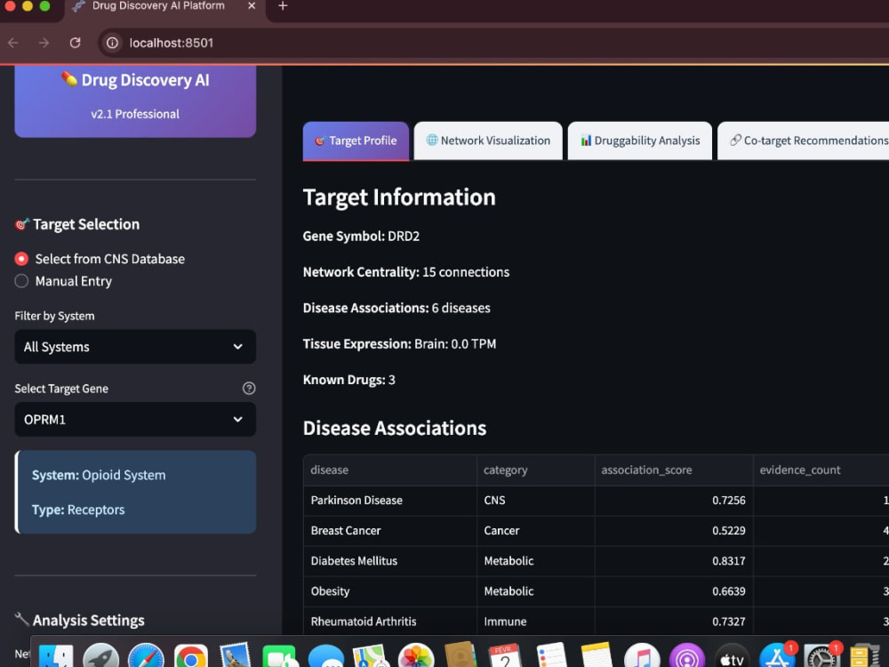Viewport: 889px width, 667px height.
Task: Click the Drug Discovery AI sidebar banner
Action: point(135,101)
